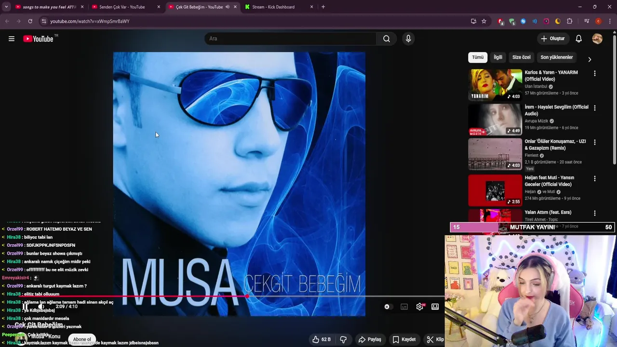Screen dimensions: 617x347
Task: Mute the video using the speaker icon
Action: 41,307
